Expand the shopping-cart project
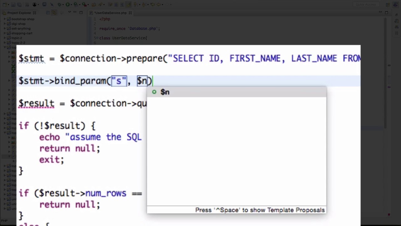Viewport: 401px width, 226px height. [x=5, y=33]
